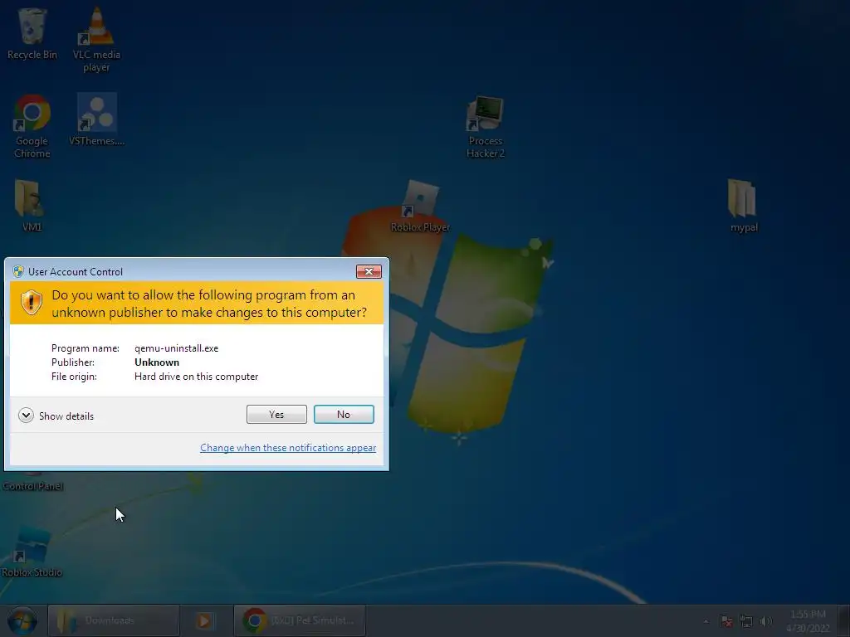Select the VLC media player shortcut
The width and height of the screenshot is (850, 637).
point(96,39)
